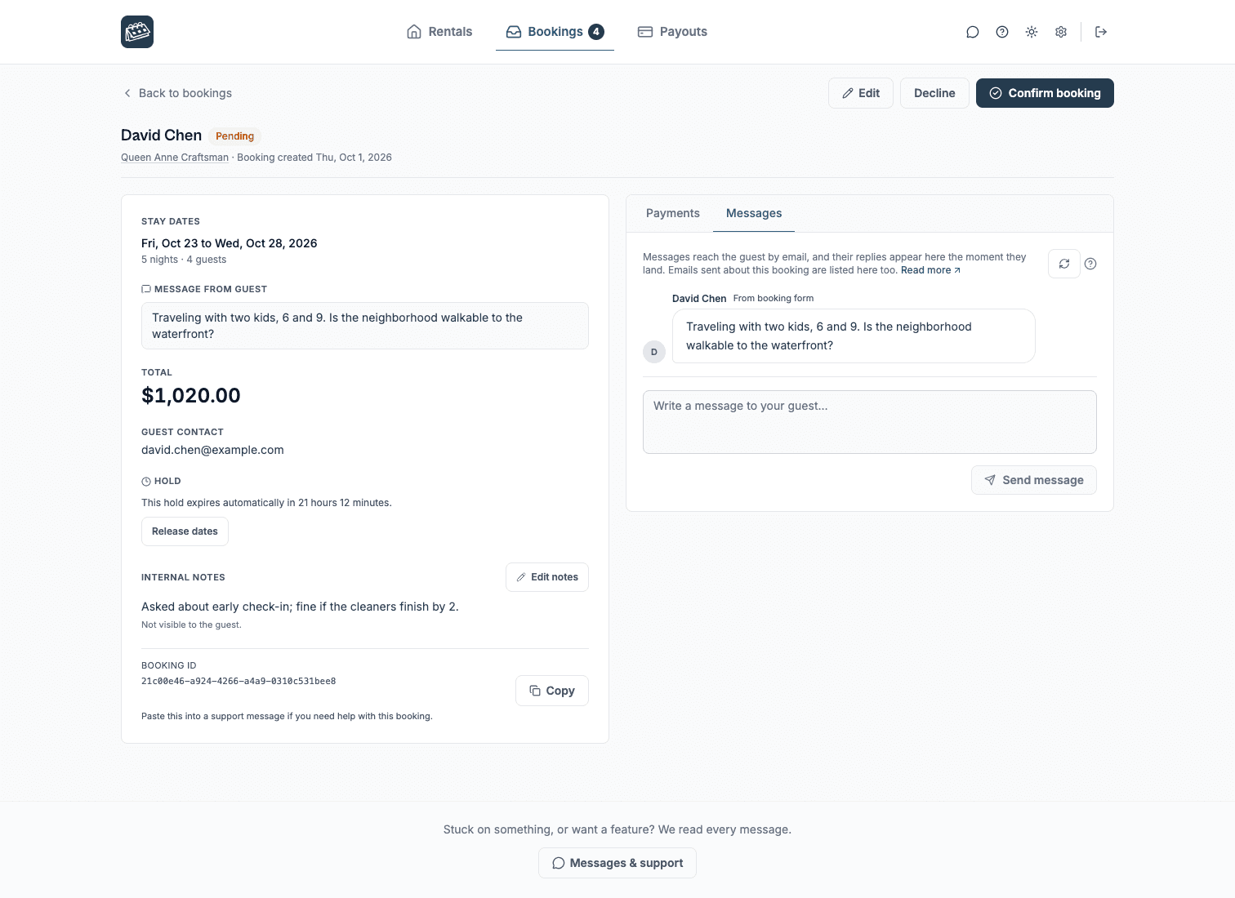Viewport: 1235px width, 898px height.
Task: Click the Pending status badge
Action: (x=234, y=136)
